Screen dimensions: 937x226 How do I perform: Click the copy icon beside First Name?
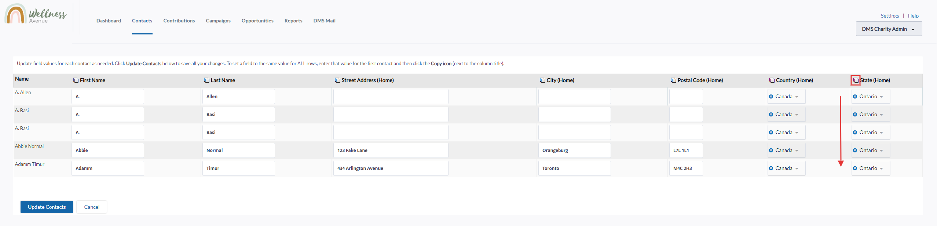pyautogui.click(x=76, y=80)
